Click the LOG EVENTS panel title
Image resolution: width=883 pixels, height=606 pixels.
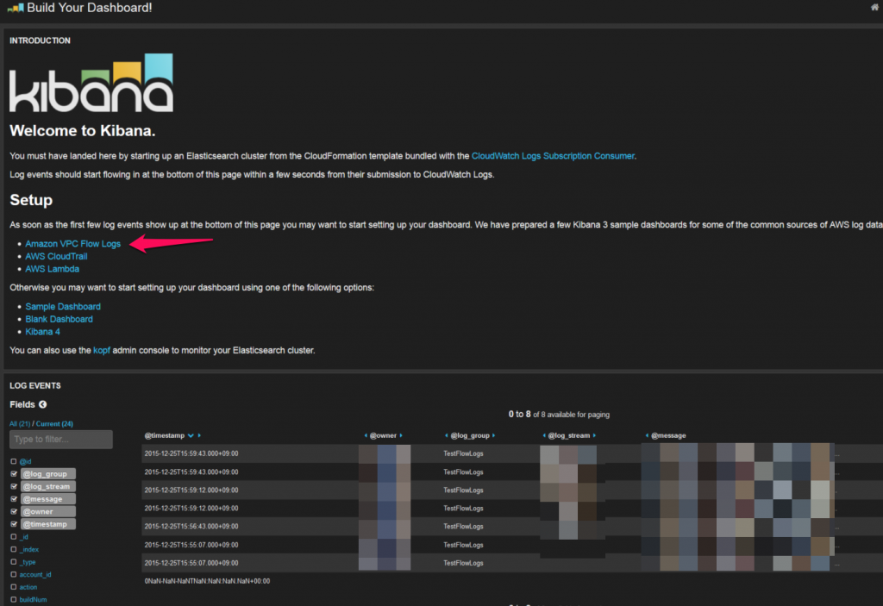coord(34,386)
